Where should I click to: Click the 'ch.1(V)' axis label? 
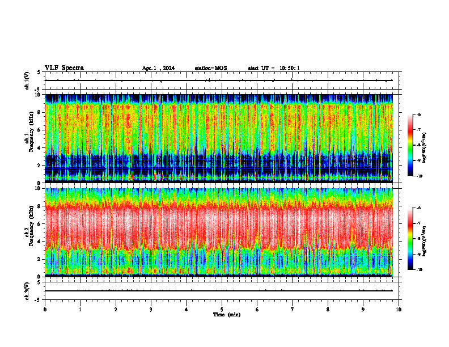(x=27, y=81)
